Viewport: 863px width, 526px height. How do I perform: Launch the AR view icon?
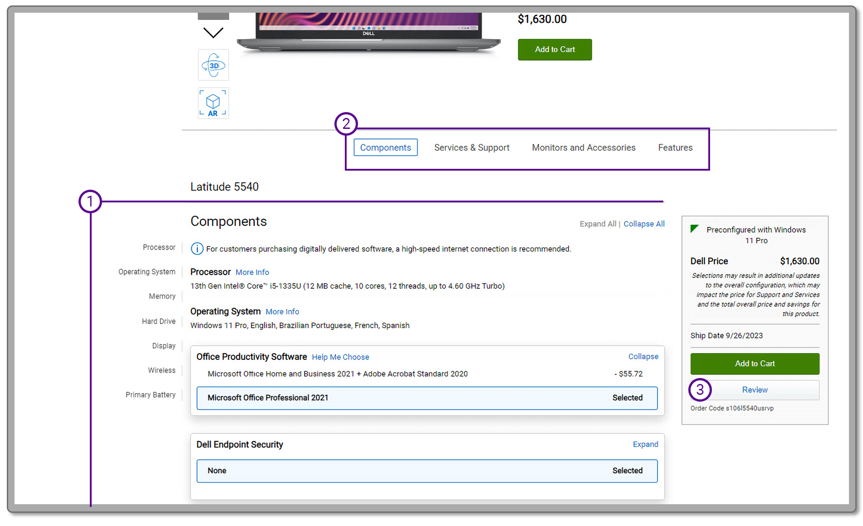[x=213, y=103]
